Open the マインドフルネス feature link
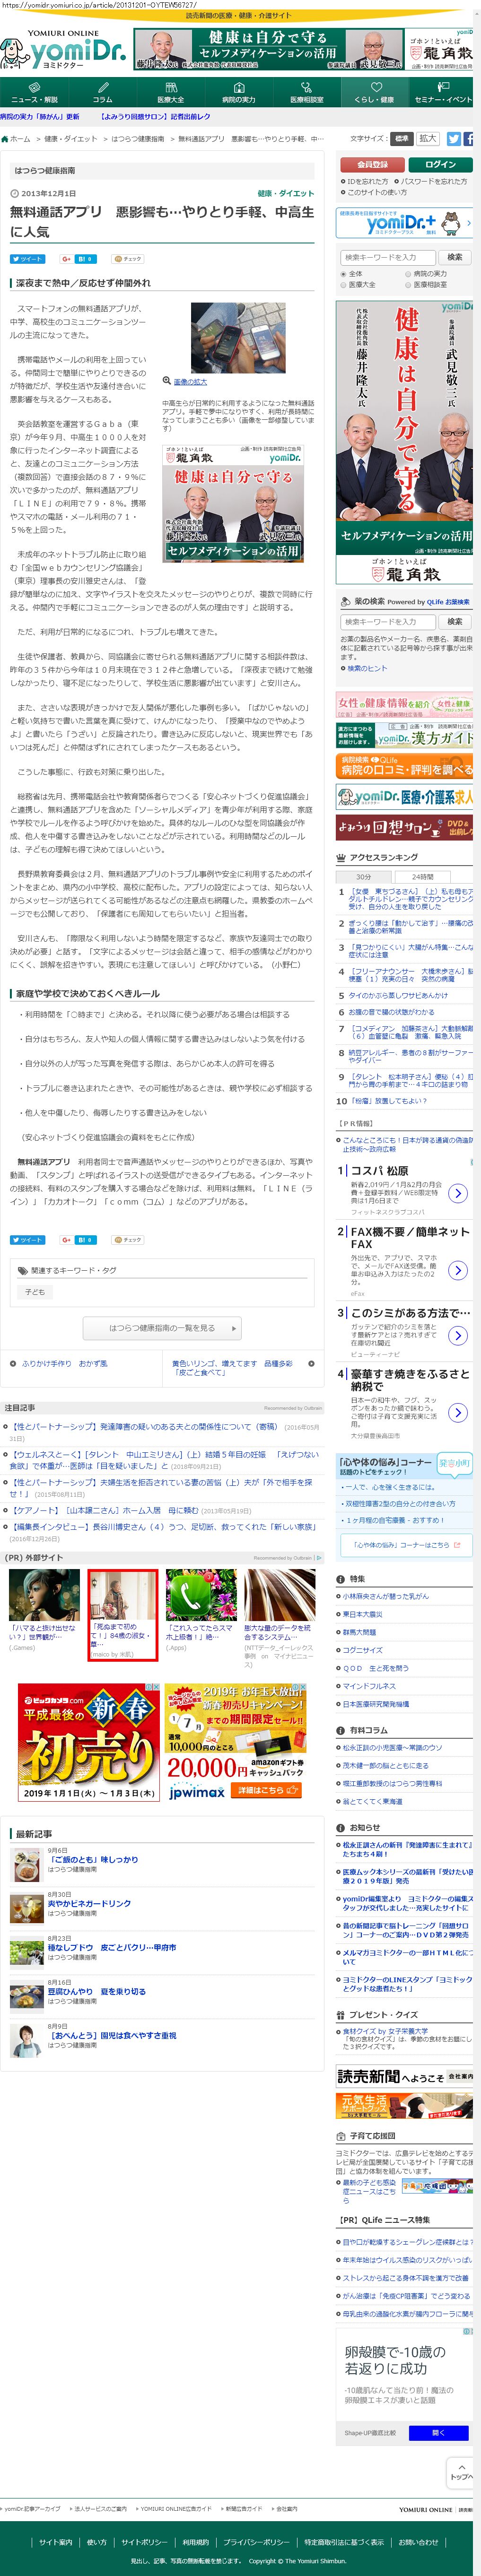Image resolution: width=481 pixels, height=2576 pixels. tap(369, 1686)
